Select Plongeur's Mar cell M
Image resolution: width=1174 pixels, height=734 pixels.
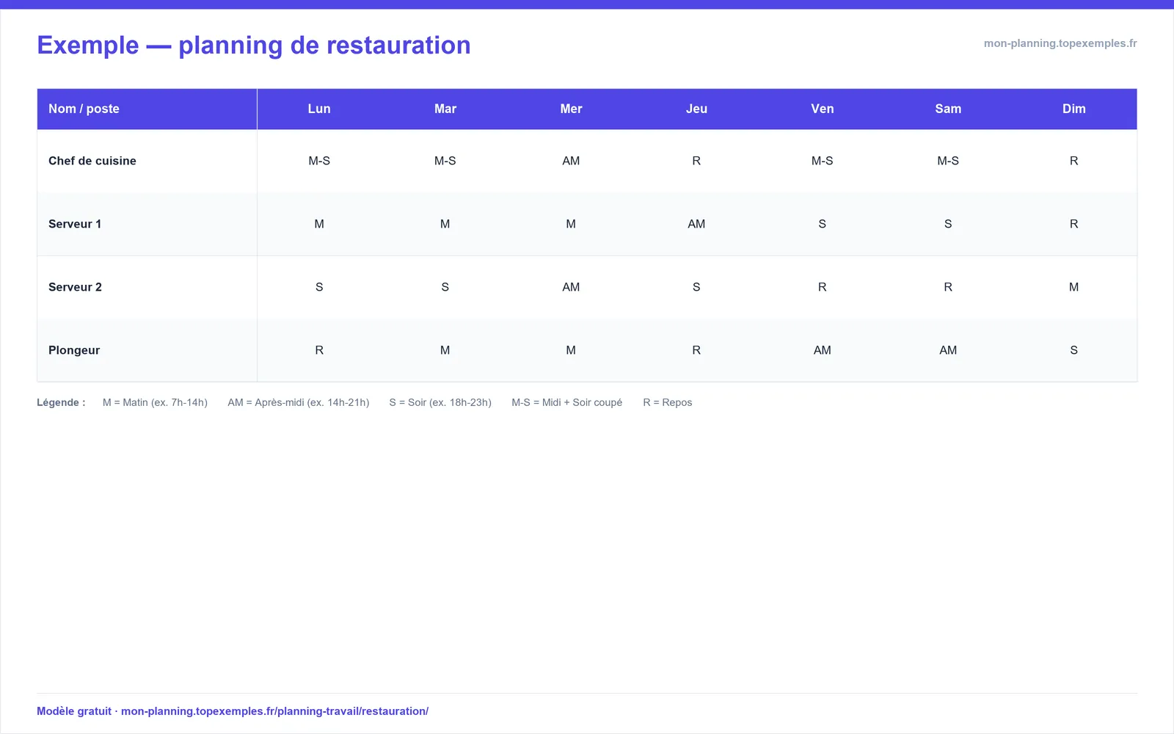(x=445, y=350)
